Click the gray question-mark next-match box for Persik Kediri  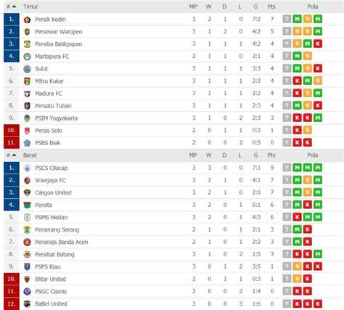click(x=287, y=19)
